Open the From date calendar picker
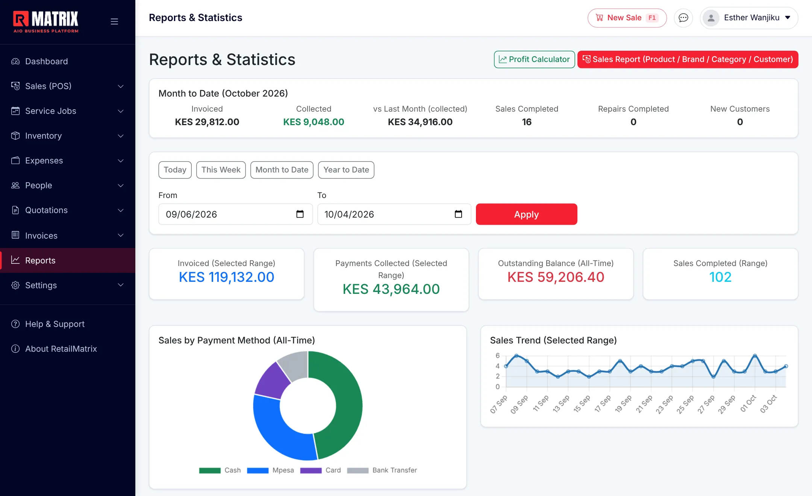The width and height of the screenshot is (812, 496). pyautogui.click(x=300, y=214)
